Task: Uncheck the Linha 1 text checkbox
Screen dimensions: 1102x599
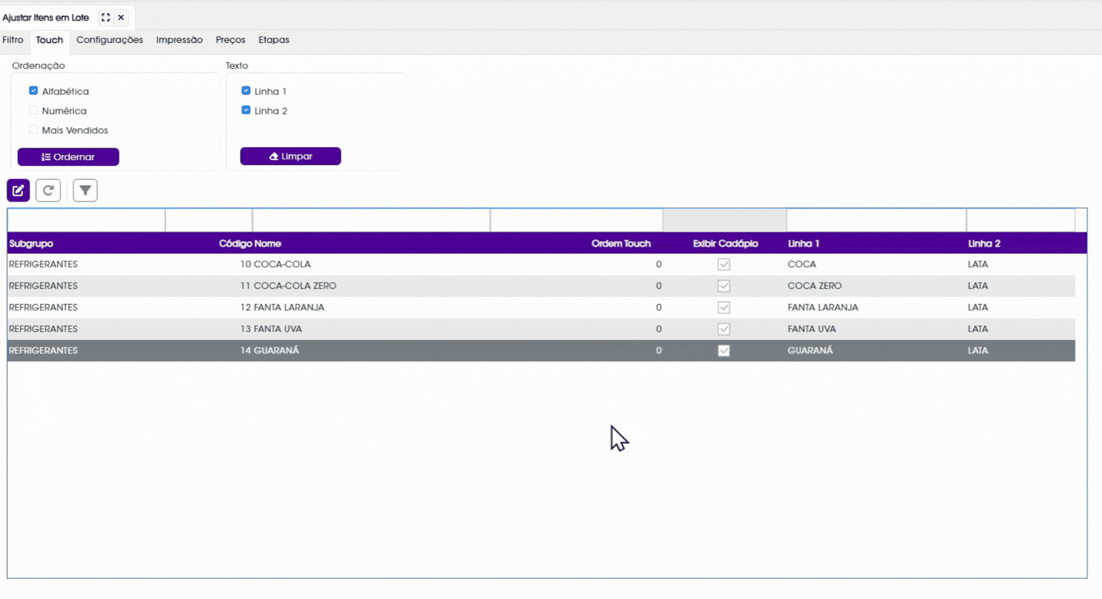Action: (x=246, y=91)
